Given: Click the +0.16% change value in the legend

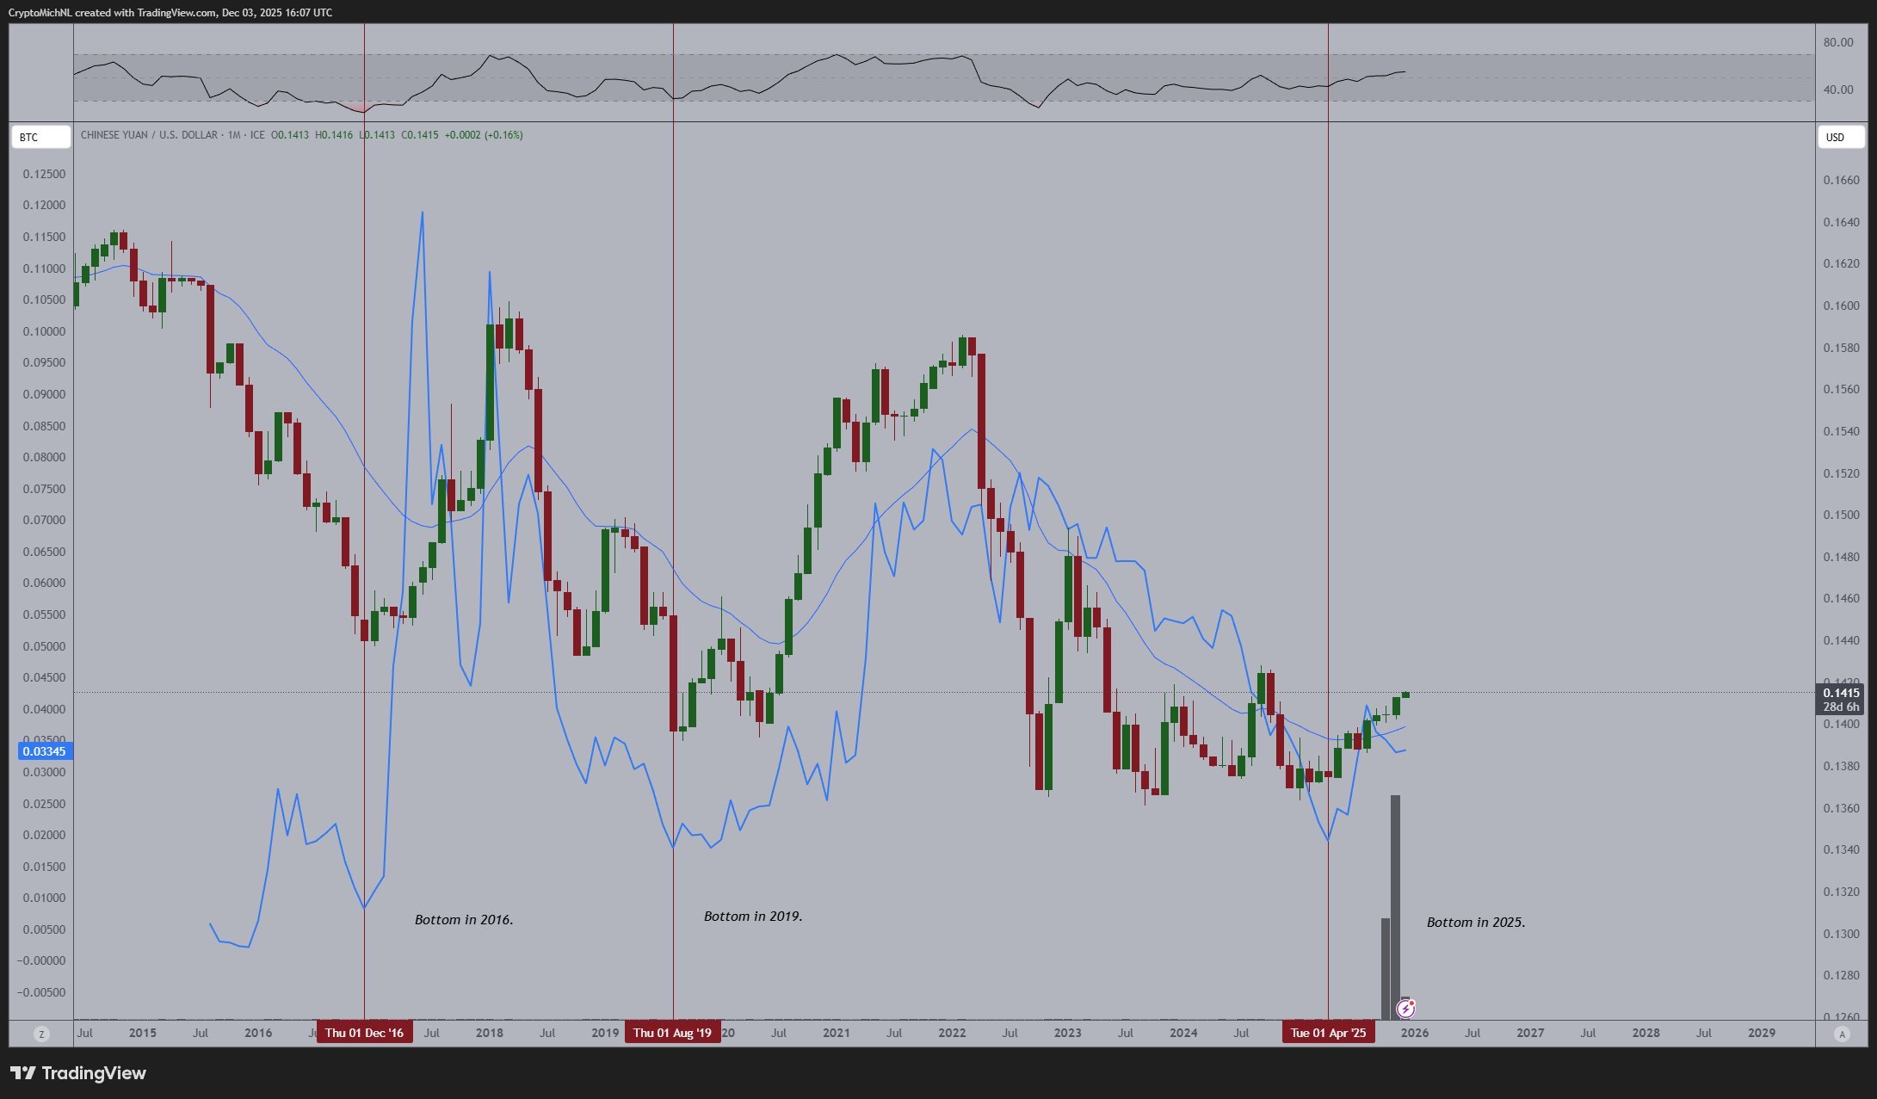Looking at the screenshot, I should [x=506, y=135].
